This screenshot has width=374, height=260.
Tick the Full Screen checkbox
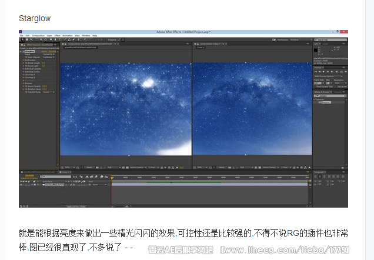click(336, 87)
